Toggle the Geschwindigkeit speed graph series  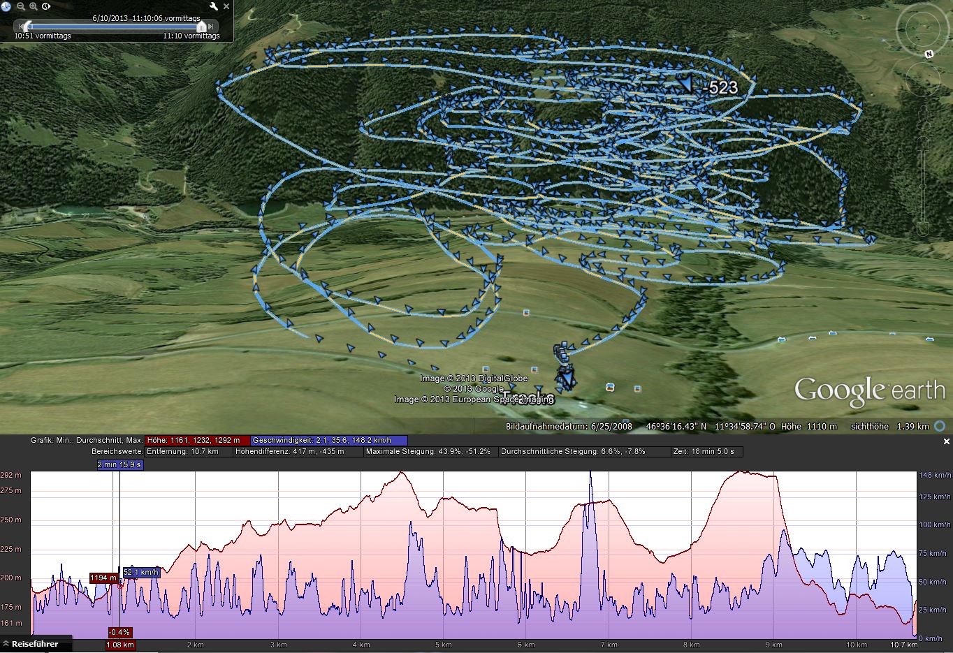328,441
